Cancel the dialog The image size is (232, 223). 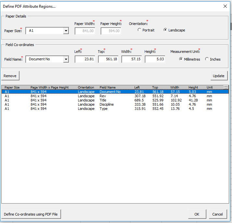[x=217, y=214]
